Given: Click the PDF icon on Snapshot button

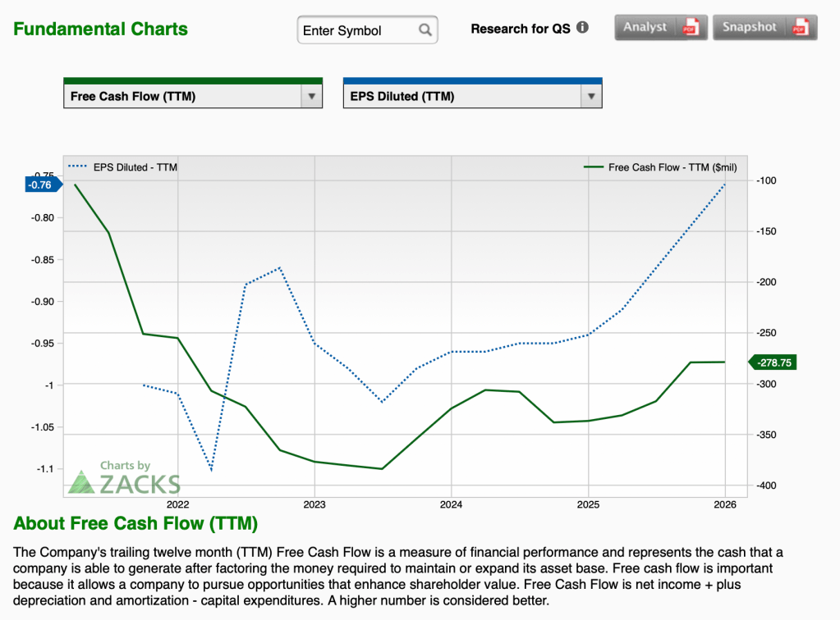Looking at the screenshot, I should coord(799,28).
